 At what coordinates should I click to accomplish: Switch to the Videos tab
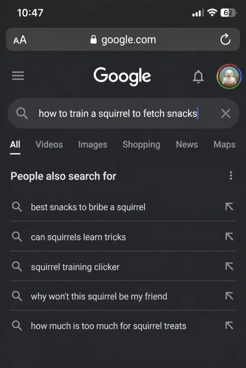(49, 144)
